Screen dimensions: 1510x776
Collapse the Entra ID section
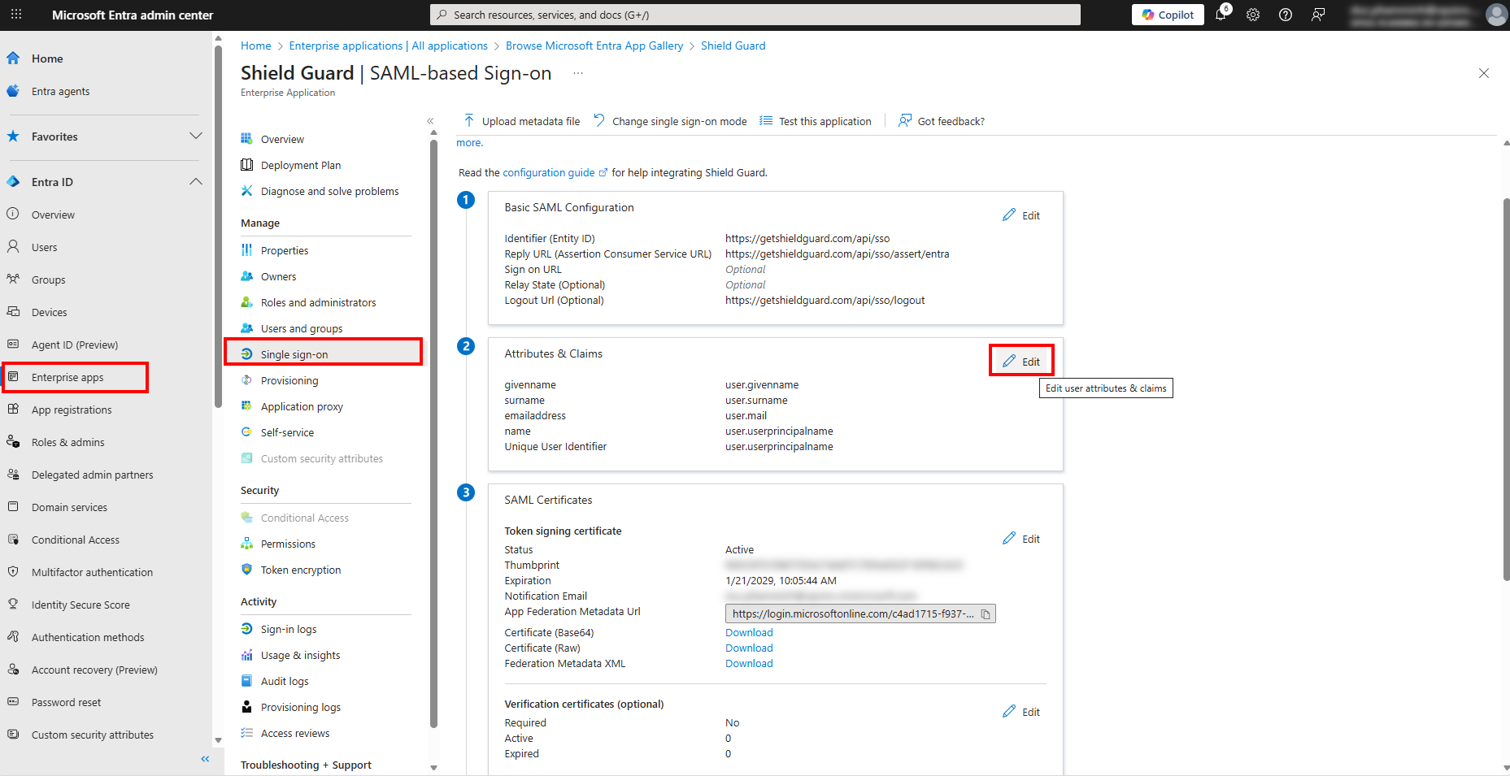click(195, 182)
